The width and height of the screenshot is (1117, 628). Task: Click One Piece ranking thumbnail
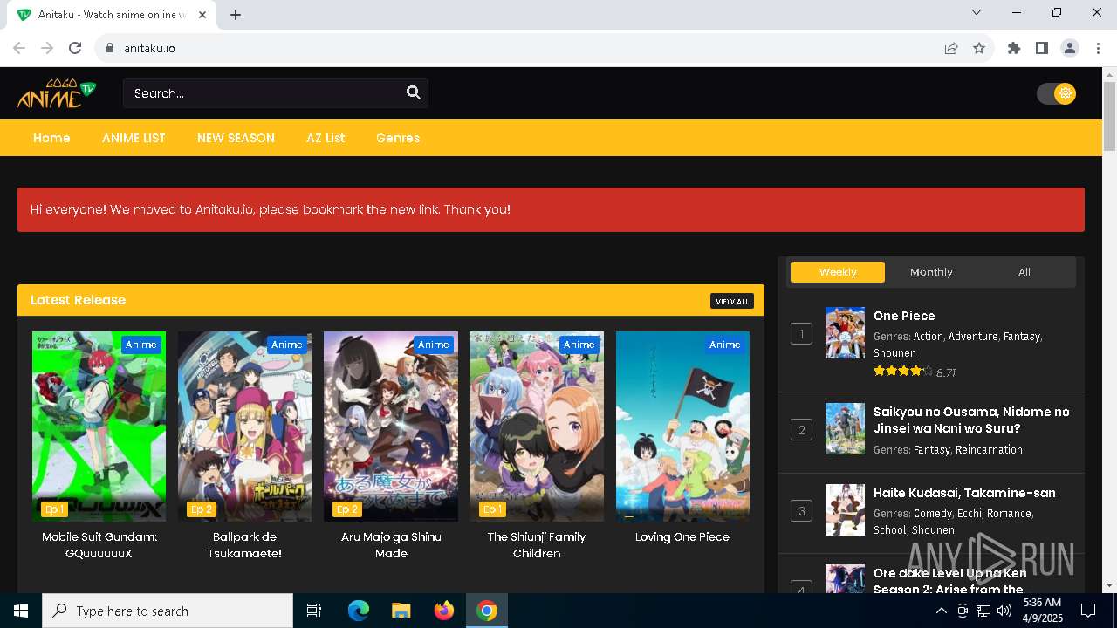click(845, 332)
